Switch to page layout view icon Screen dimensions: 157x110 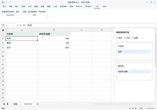(133, 108)
